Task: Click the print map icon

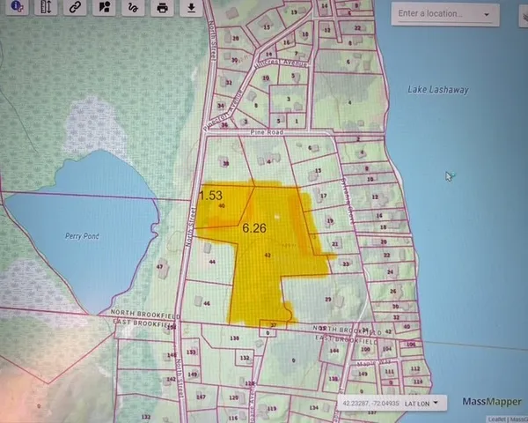Action: (162, 8)
